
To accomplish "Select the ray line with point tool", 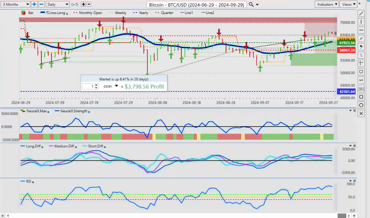I will [361, 39].
